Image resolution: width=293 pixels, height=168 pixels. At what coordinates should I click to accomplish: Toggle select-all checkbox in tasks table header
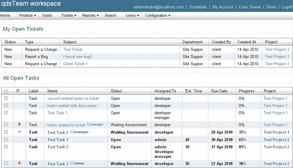(6, 91)
